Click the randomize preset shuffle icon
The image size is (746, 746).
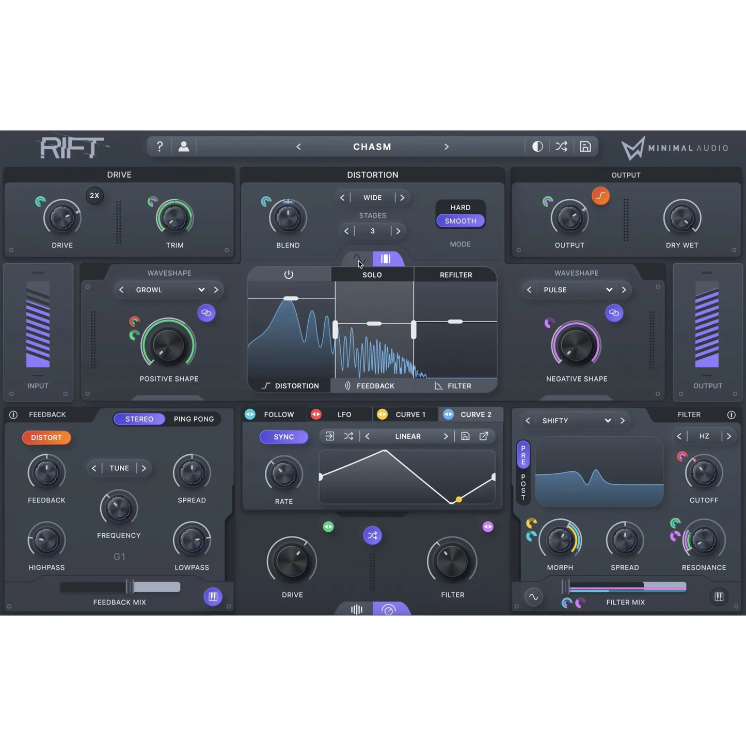pos(561,147)
